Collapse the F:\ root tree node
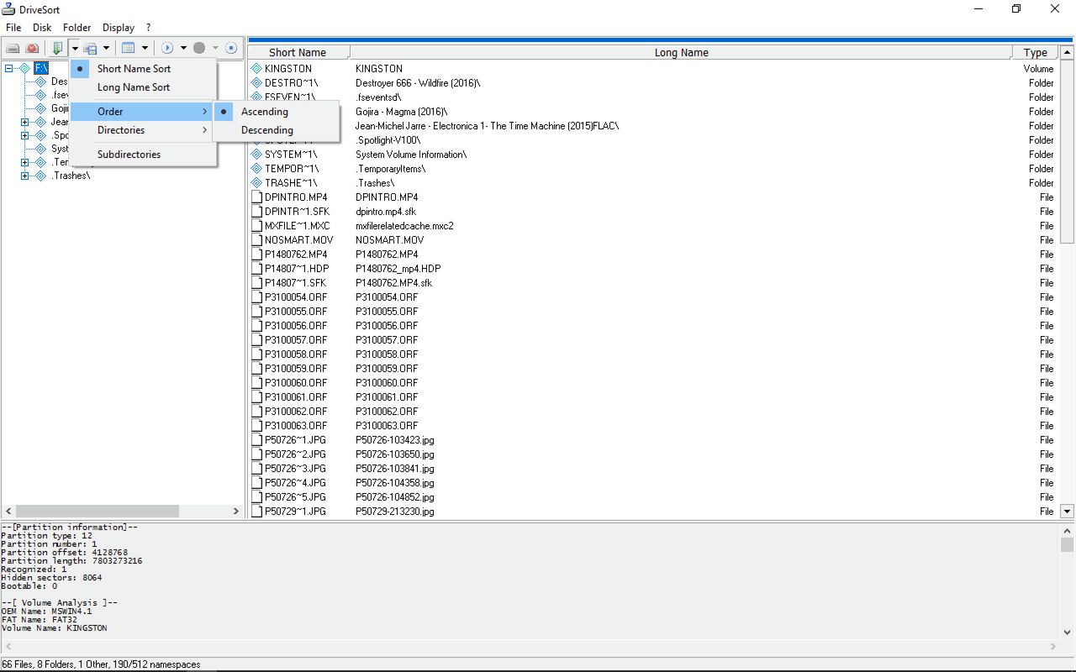Viewport: 1076px width, 672px height. [9, 69]
